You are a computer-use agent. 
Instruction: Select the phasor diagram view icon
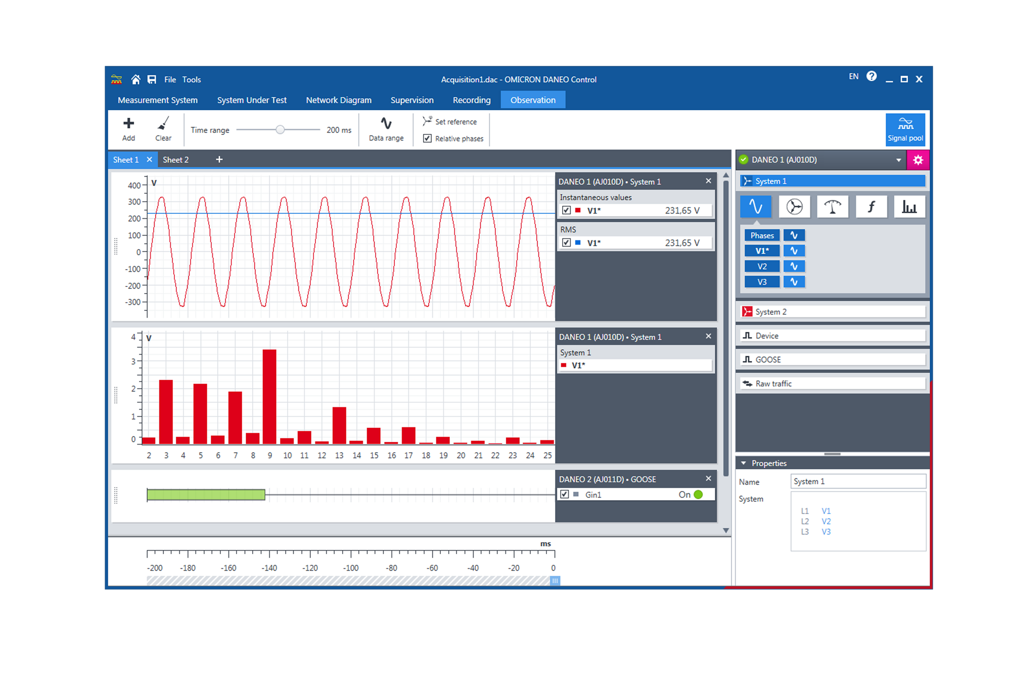(794, 207)
